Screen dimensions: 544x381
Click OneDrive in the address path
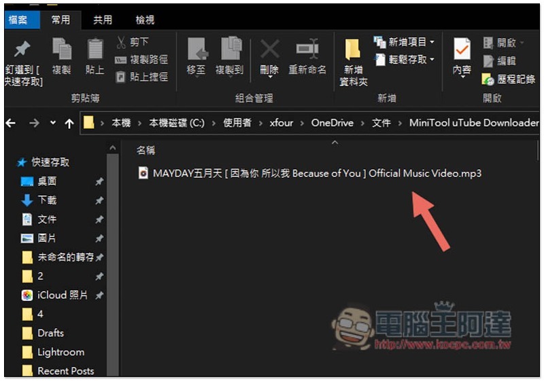click(333, 123)
